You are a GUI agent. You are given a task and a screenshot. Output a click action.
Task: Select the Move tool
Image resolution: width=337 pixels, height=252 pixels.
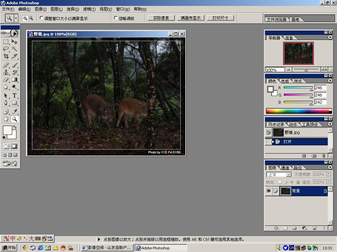point(14,41)
